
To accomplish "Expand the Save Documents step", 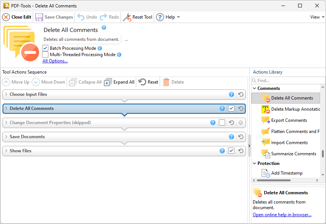I will click(x=6, y=137).
